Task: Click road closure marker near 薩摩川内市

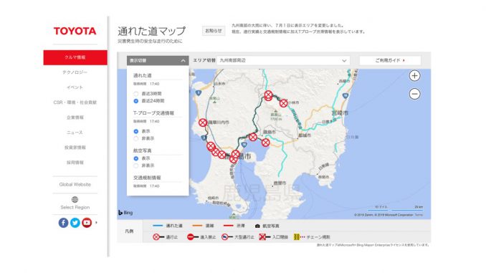Action: tap(203, 123)
